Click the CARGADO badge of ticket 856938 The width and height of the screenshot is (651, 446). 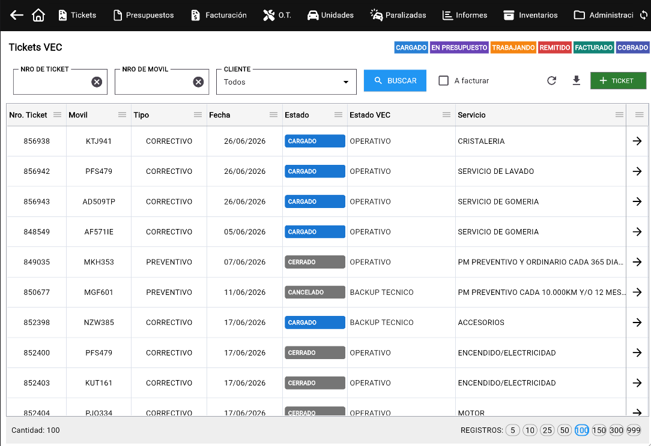pyautogui.click(x=315, y=141)
